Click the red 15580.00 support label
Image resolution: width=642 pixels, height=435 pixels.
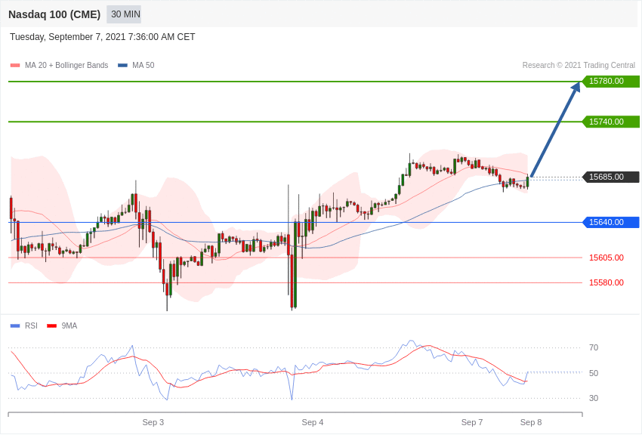click(607, 282)
